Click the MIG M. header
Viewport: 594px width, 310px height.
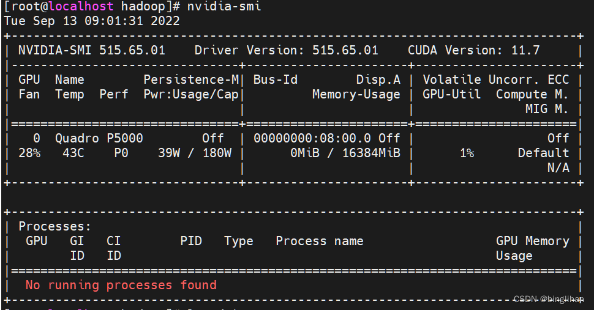click(547, 109)
